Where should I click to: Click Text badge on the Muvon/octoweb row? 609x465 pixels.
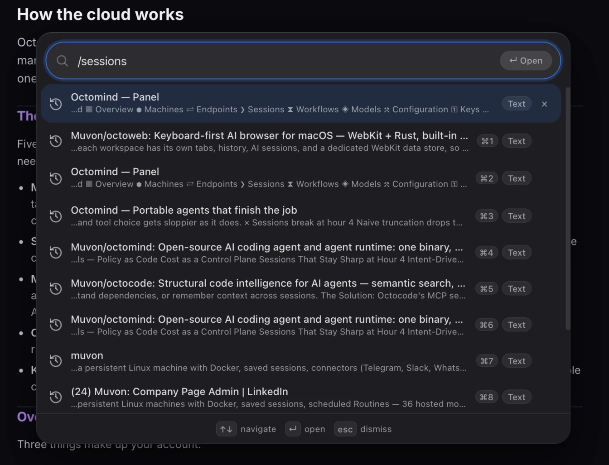click(517, 141)
